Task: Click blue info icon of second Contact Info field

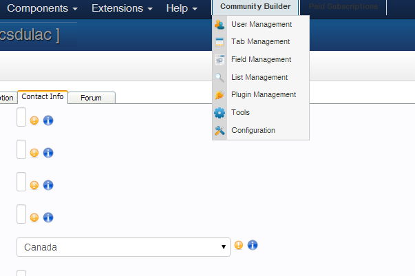Action: [x=48, y=153]
